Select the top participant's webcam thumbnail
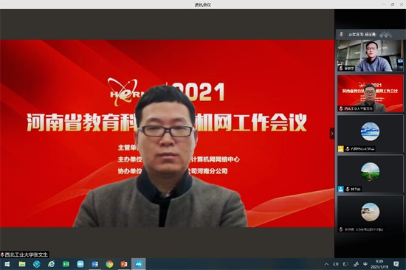The width and height of the screenshot is (406, 270). click(370, 55)
